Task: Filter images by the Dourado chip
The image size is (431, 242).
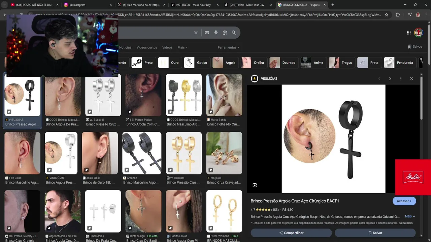Action: [x=284, y=63]
